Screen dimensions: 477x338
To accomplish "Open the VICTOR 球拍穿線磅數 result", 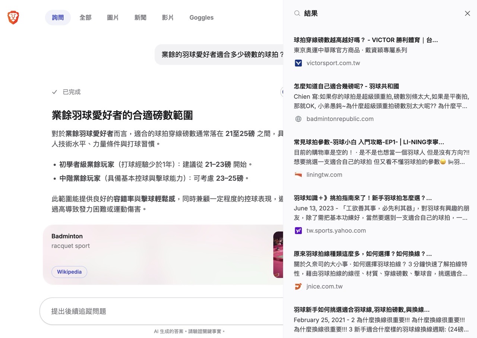I will tap(366, 40).
